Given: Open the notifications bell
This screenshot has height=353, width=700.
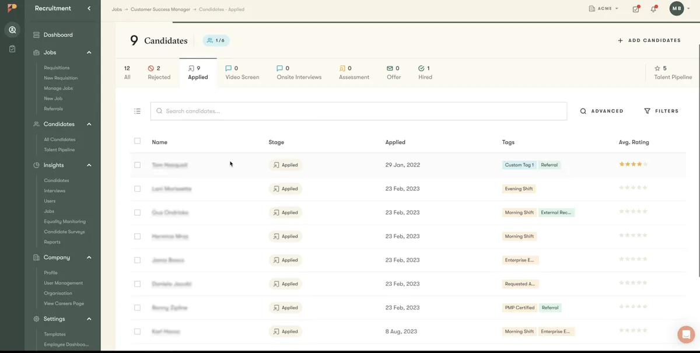Looking at the screenshot, I should (654, 9).
